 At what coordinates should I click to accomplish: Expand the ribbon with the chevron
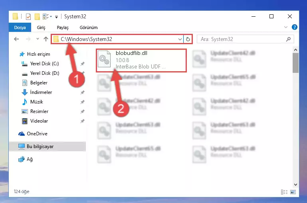pos(286,27)
